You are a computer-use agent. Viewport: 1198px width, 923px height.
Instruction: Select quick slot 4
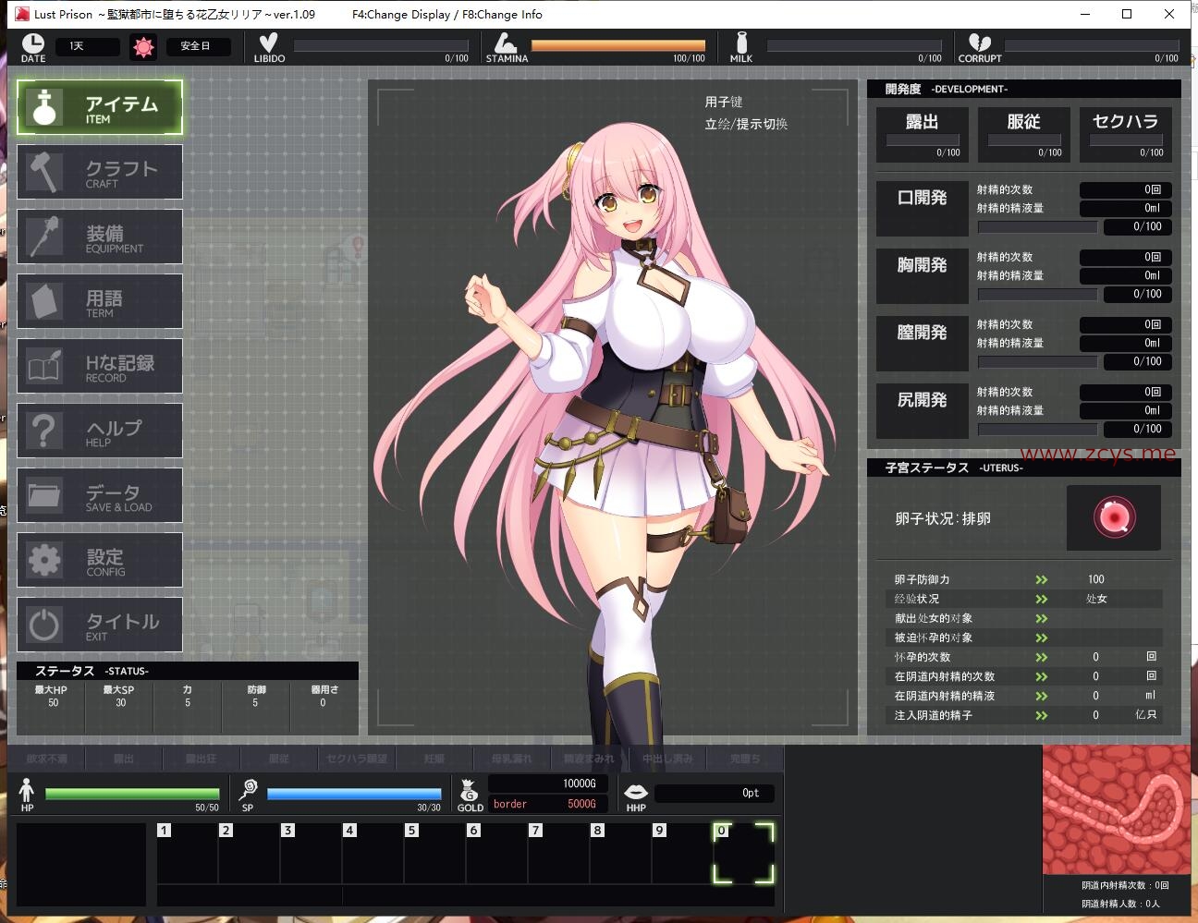[373, 853]
